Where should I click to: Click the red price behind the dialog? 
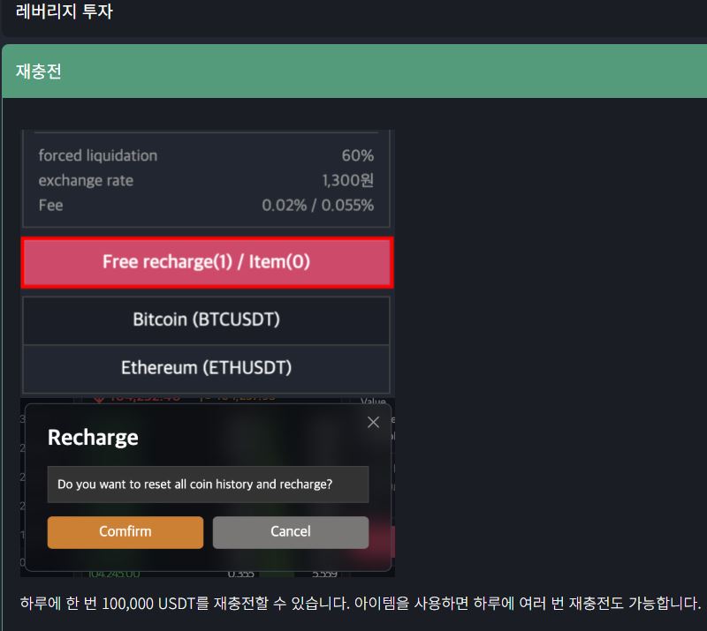[141, 398]
